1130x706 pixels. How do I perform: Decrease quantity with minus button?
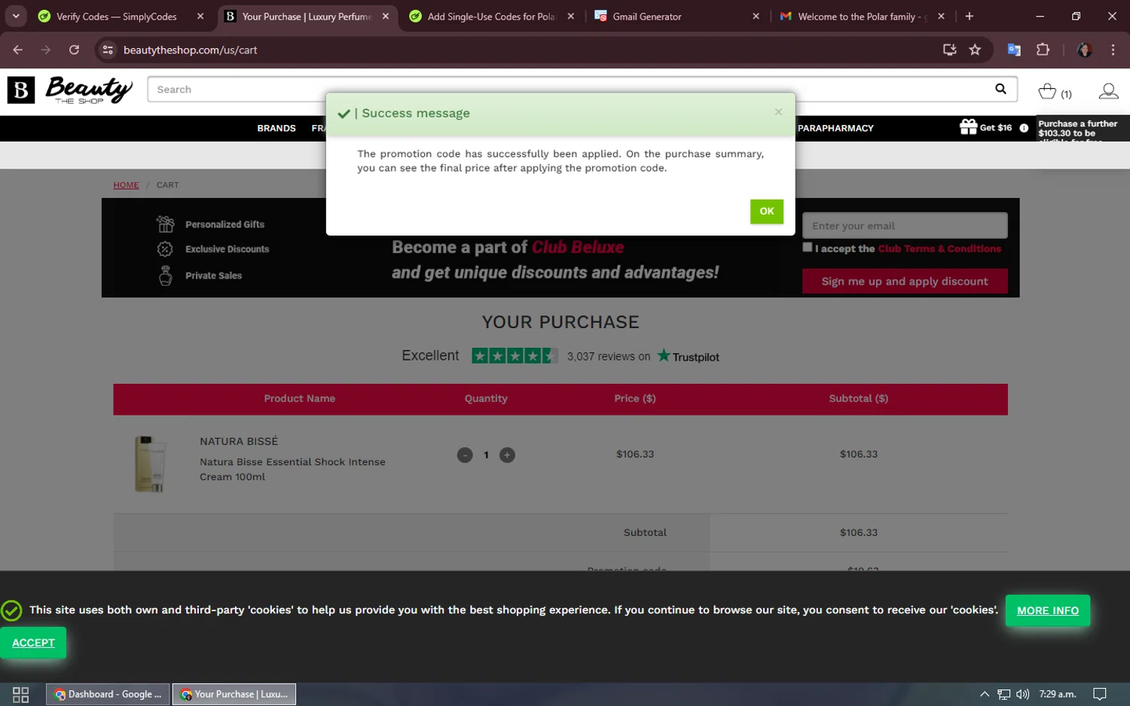(465, 455)
